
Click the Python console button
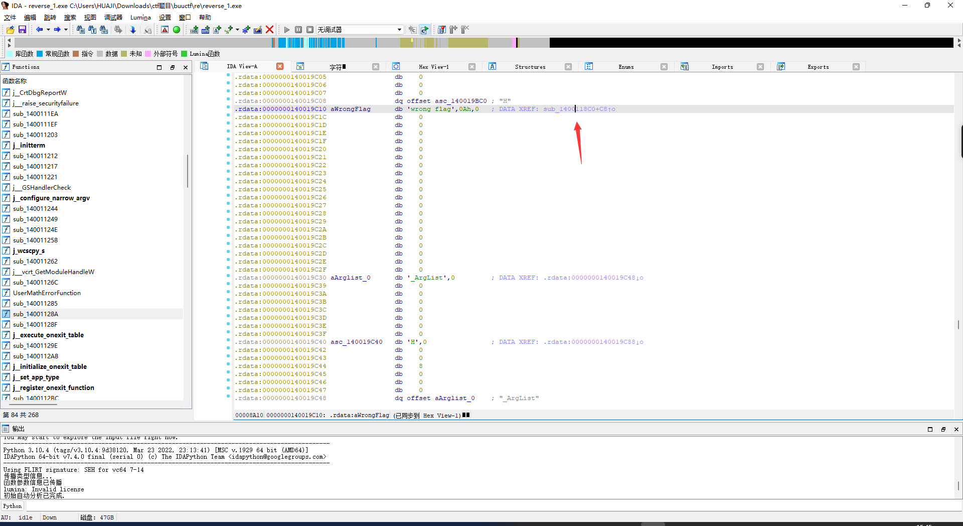13,506
